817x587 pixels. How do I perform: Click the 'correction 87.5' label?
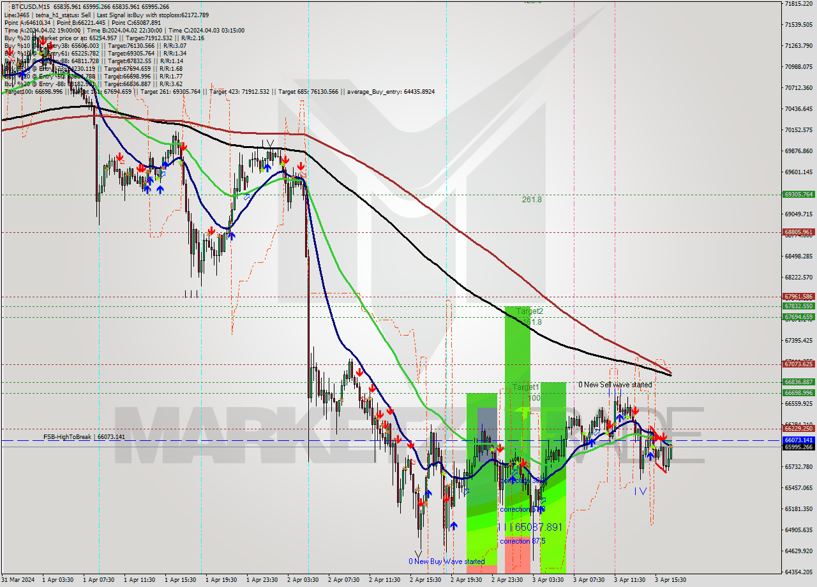(523, 541)
